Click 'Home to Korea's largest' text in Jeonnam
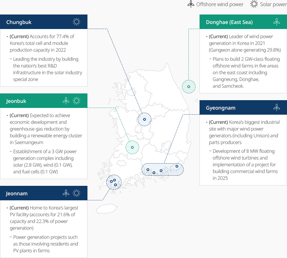287x258 pixels. click(54, 208)
